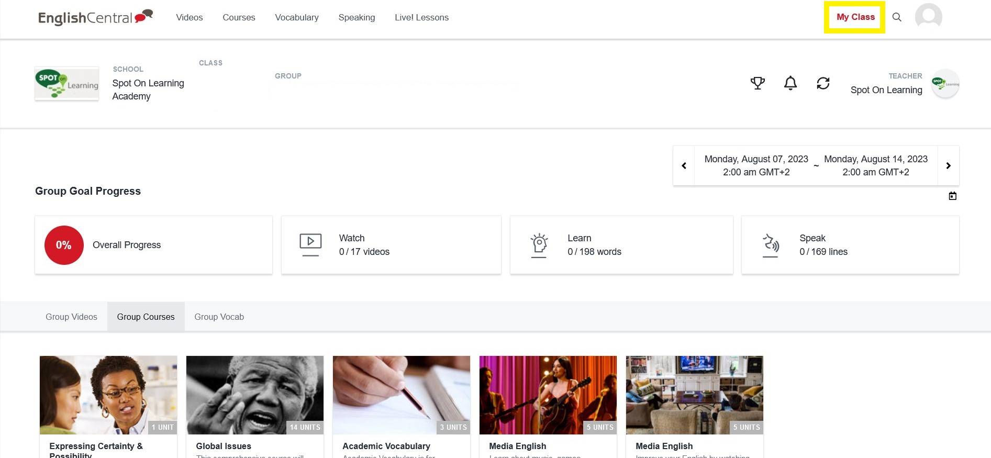Click the Spot On Learning school logo
This screenshot has width=991, height=458.
point(67,83)
